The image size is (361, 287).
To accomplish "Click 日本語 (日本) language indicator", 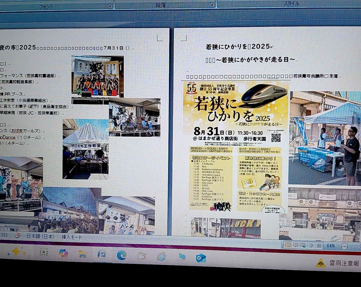I will [40, 236].
